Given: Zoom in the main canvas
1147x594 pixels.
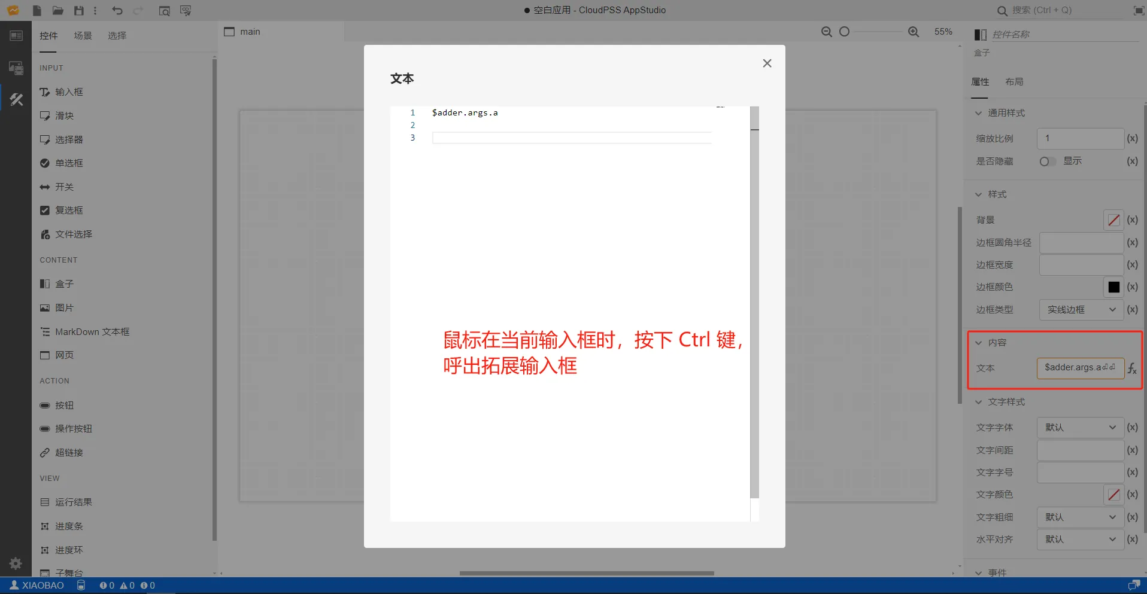Looking at the screenshot, I should coord(914,32).
